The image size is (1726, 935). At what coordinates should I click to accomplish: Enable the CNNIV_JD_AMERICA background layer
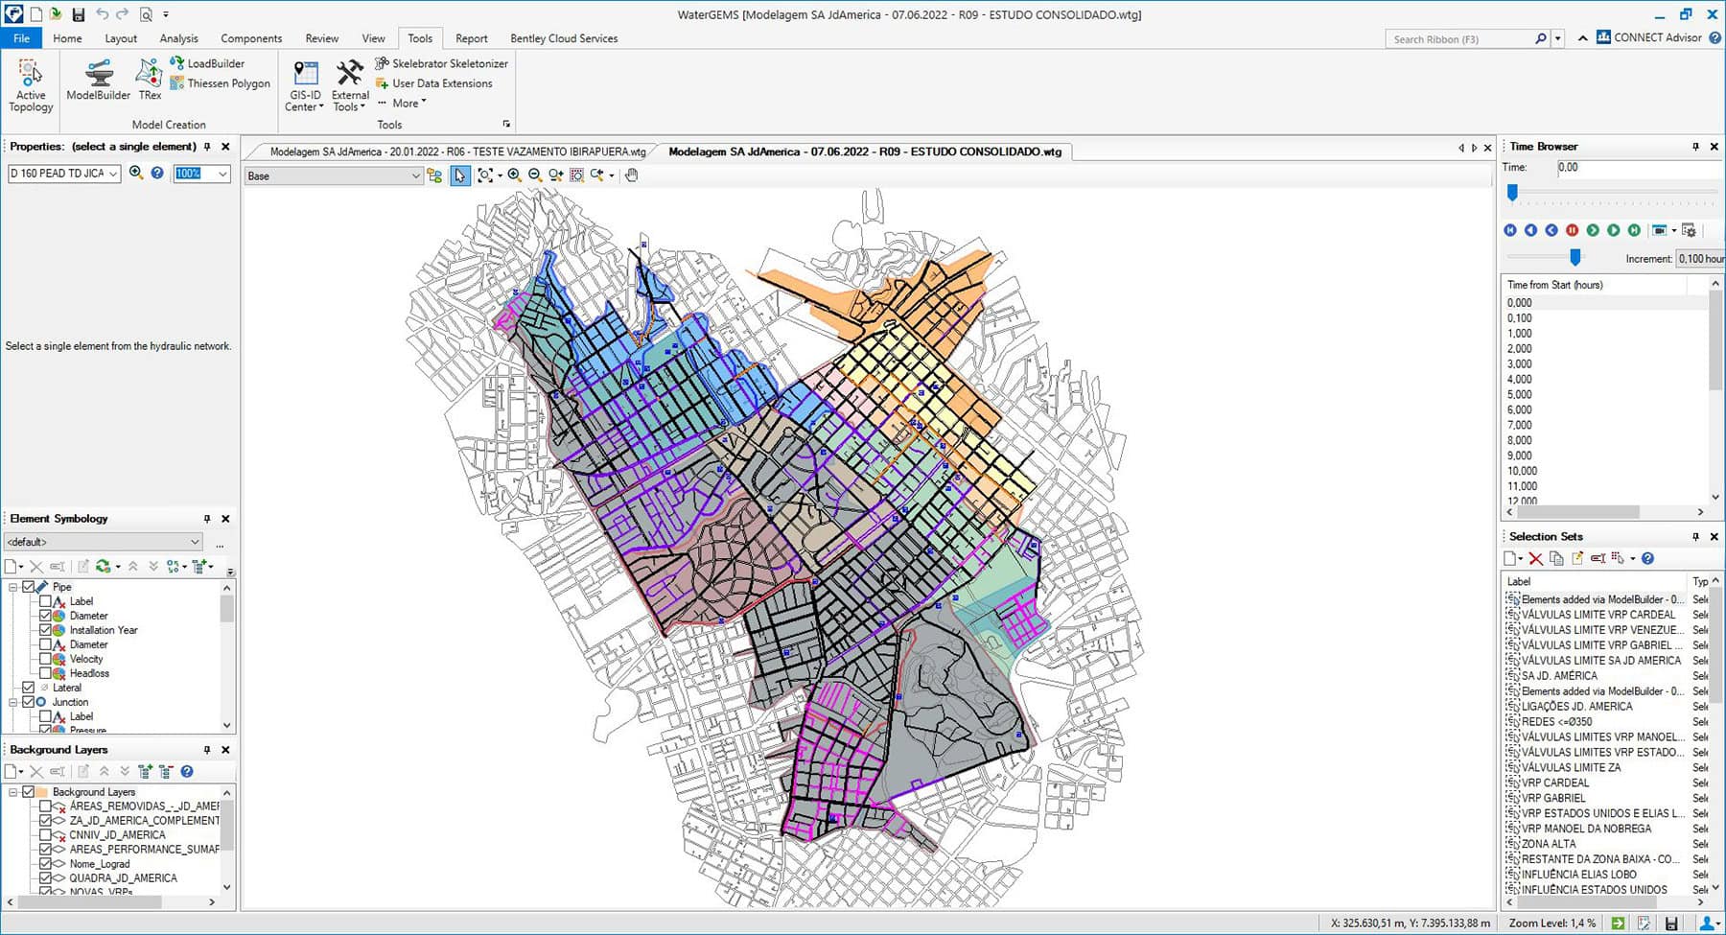[x=45, y=835]
